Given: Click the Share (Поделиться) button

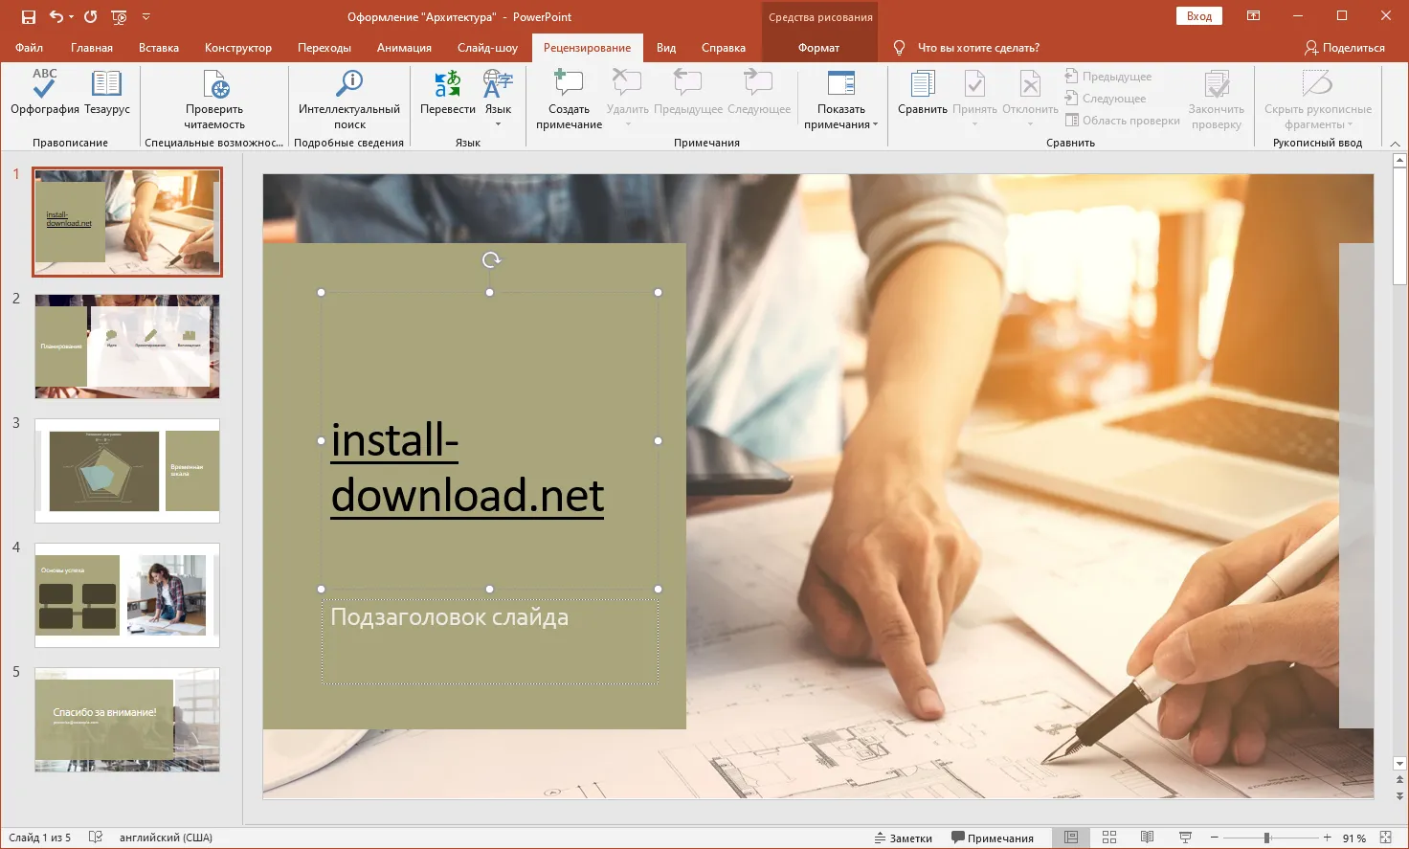Looking at the screenshot, I should 1344,48.
